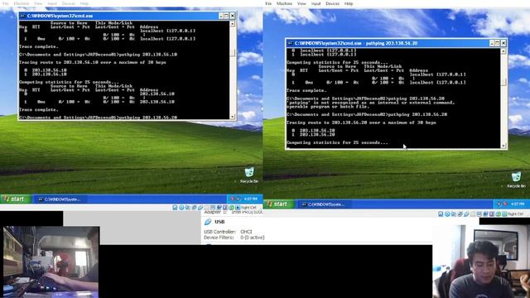Minimize the left cmd.exe window

[221, 16]
